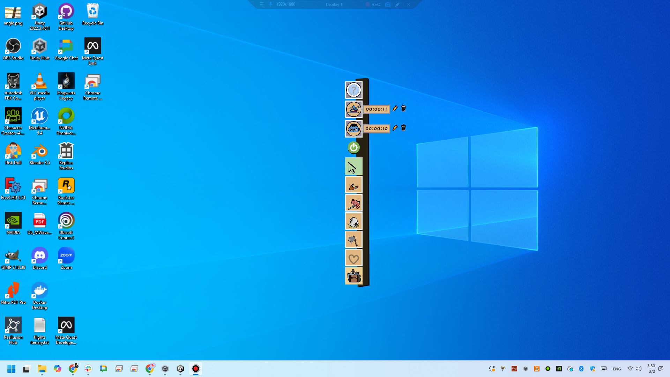Click the blue-faced character avatar
The height and width of the screenshot is (377, 670).
point(353,128)
